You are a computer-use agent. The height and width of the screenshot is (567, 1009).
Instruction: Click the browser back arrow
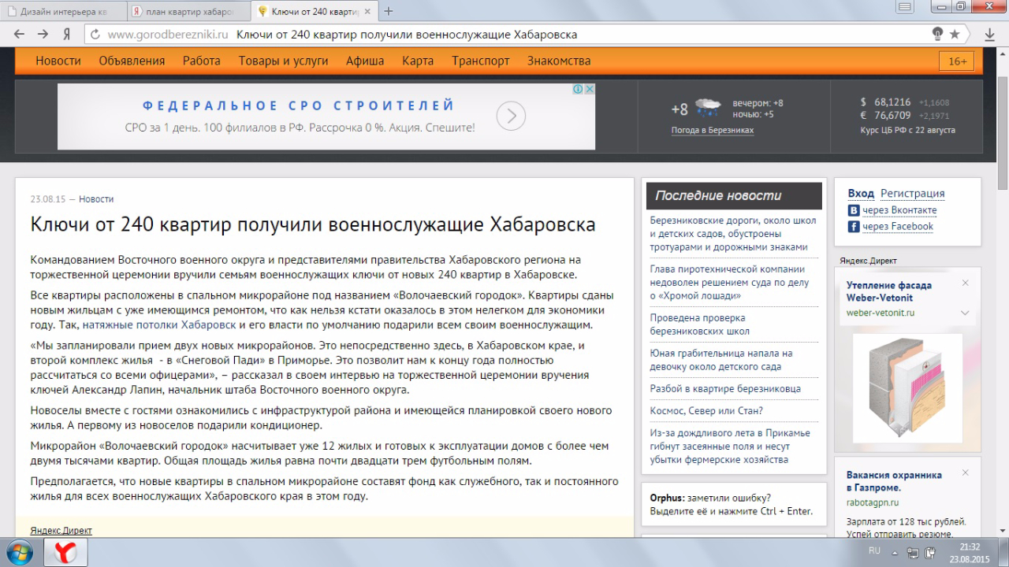pyautogui.click(x=19, y=35)
